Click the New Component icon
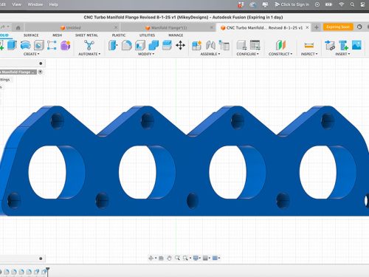Screen dimensions: 369x277 click(196, 45)
